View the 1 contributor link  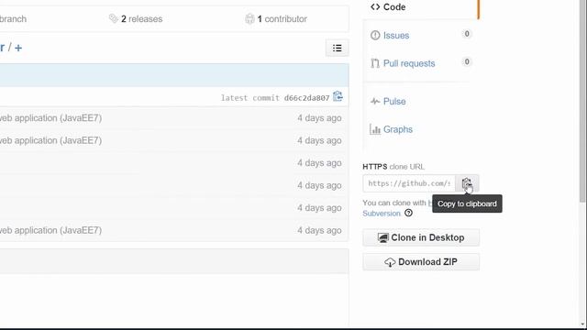tap(282, 19)
